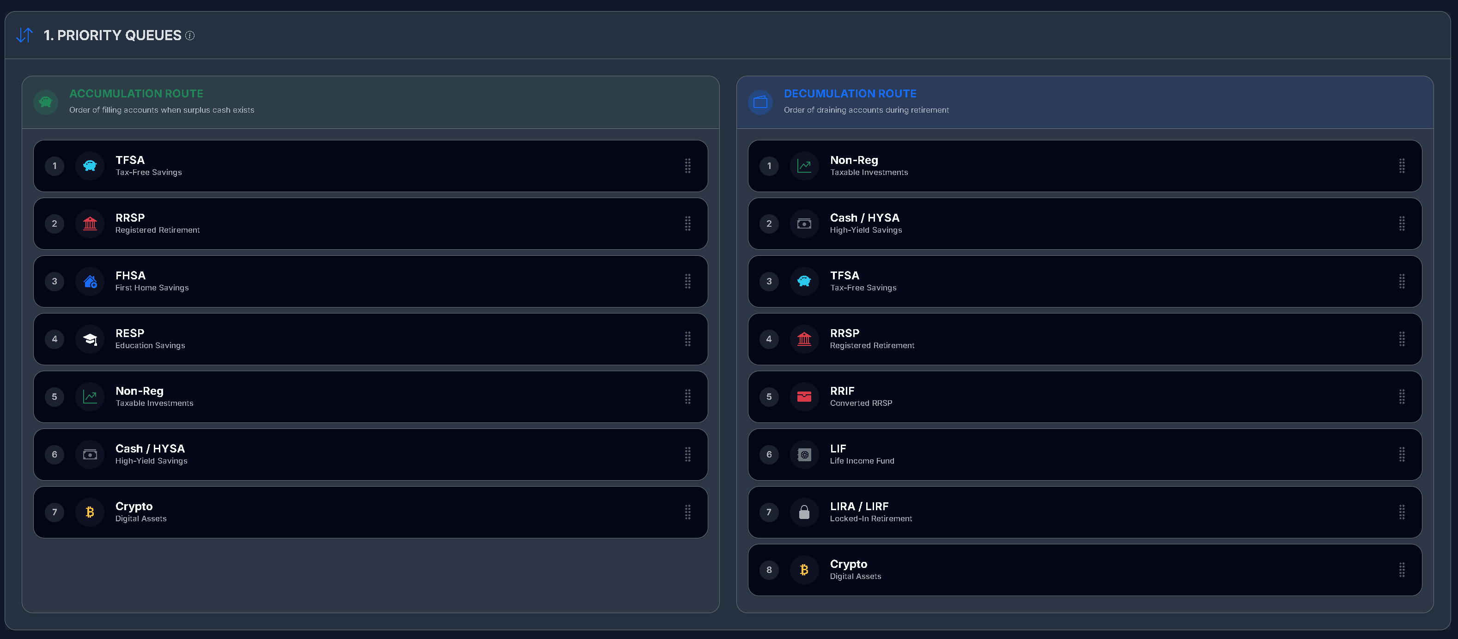Click the RRIF red inbox icon
Viewport: 1458px width, 639px height.
[804, 397]
